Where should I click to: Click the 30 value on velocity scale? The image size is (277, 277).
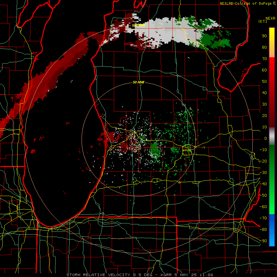pos(264,104)
